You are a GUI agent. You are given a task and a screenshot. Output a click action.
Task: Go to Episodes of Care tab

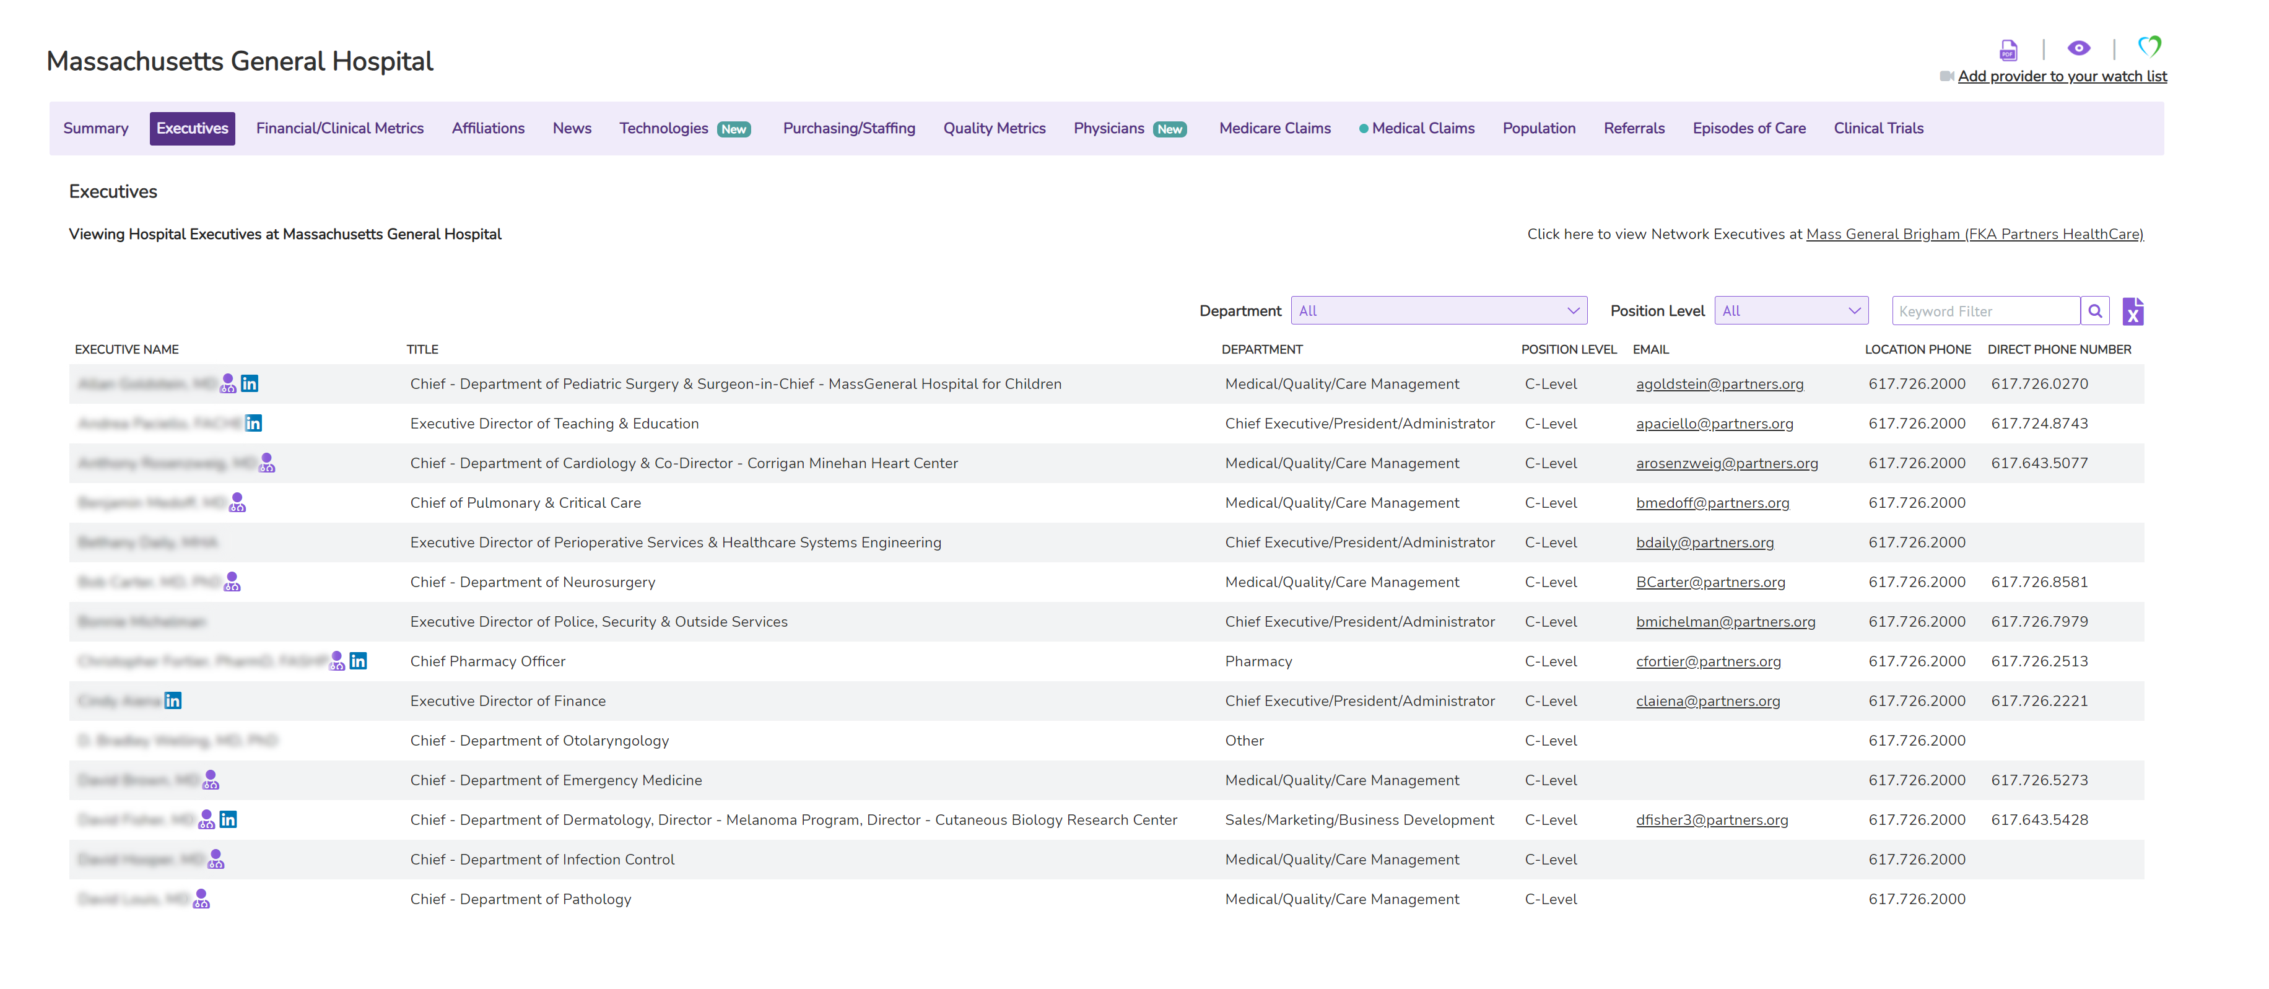pos(1748,129)
